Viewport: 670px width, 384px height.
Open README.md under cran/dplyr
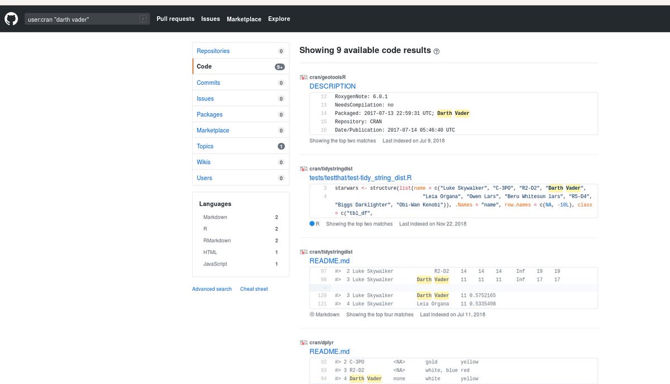click(x=329, y=352)
